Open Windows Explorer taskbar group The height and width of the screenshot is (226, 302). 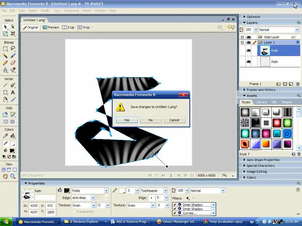click(x=85, y=222)
